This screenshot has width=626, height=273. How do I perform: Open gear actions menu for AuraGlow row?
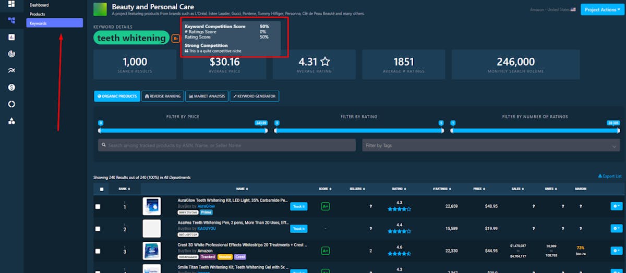point(616,206)
